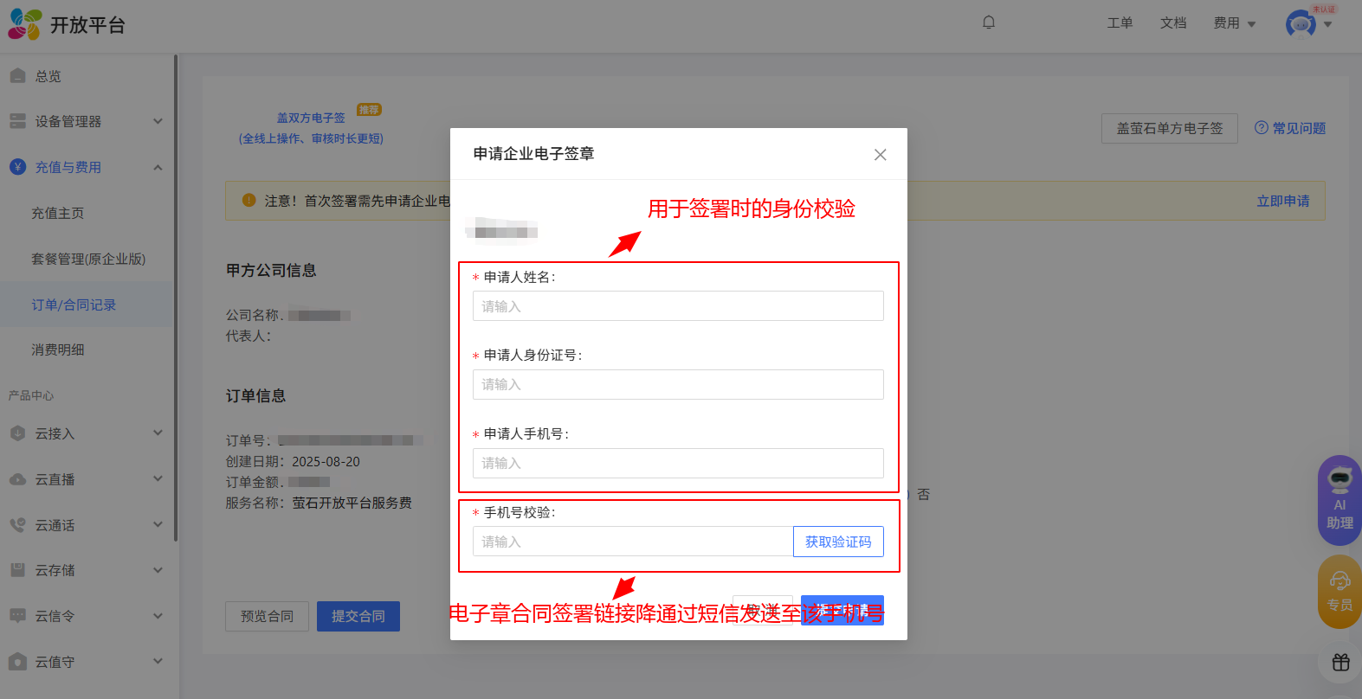This screenshot has width=1362, height=699.
Task: Click the 立即申请 link
Action: coord(1282,201)
